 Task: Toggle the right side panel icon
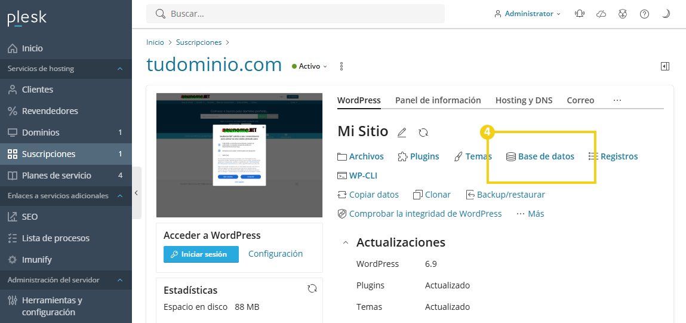tap(665, 66)
